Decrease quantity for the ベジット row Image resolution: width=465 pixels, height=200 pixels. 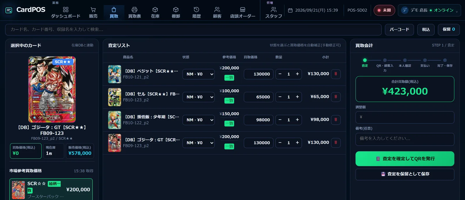[x=280, y=74]
